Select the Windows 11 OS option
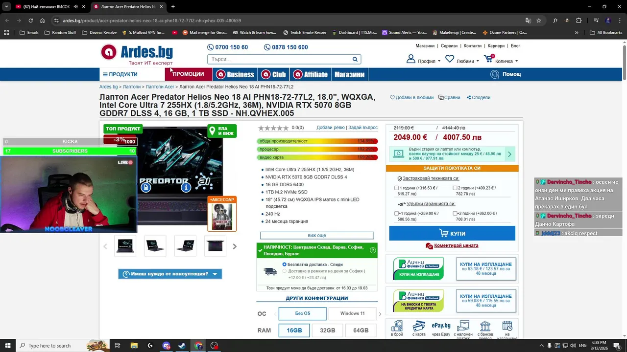 point(352,313)
